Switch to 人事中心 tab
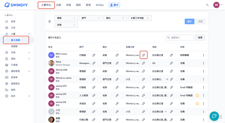 (x=46, y=5)
